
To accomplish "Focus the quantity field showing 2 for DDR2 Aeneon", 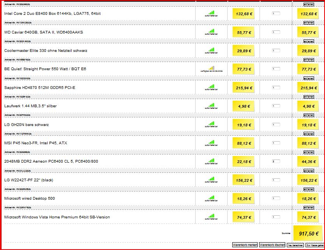I will tap(276, 161).
